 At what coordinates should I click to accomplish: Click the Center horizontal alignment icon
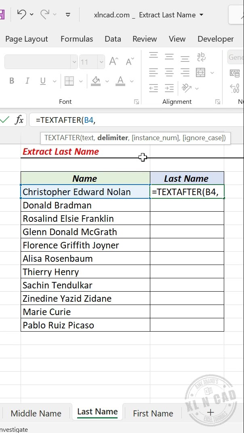tap(169, 72)
